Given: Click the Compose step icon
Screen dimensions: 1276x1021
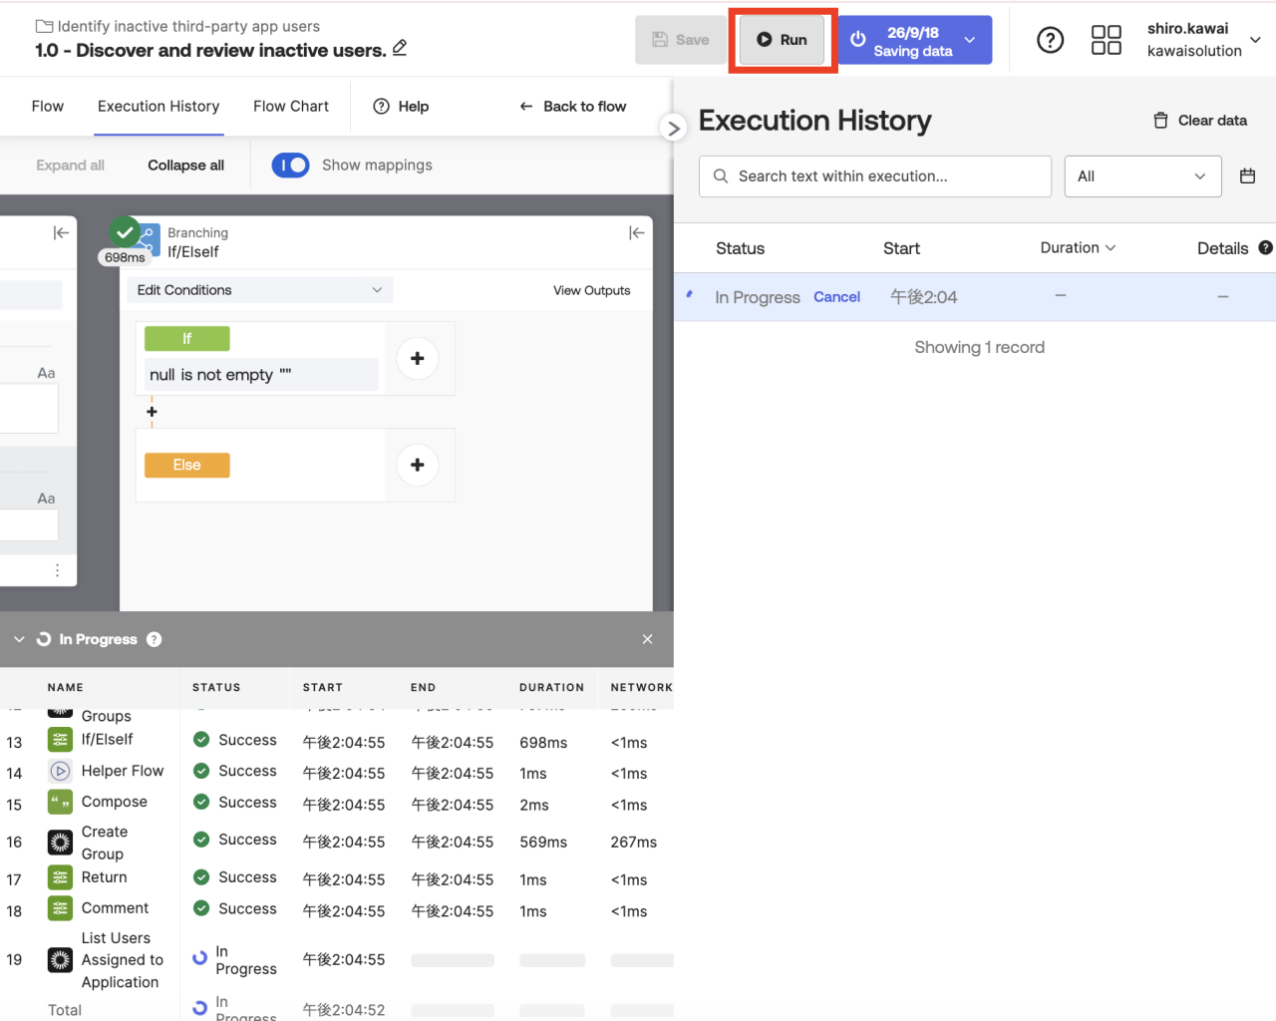Looking at the screenshot, I should tap(60, 802).
